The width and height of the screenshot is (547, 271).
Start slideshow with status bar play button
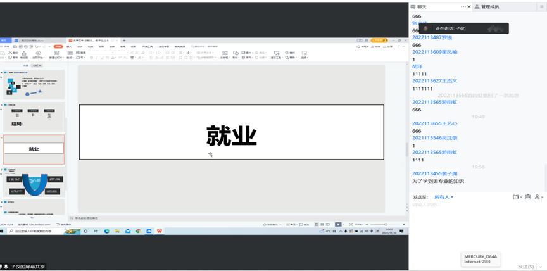click(x=338, y=224)
